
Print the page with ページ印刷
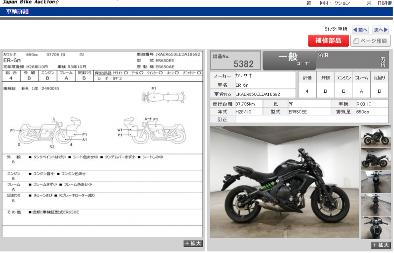point(370,41)
